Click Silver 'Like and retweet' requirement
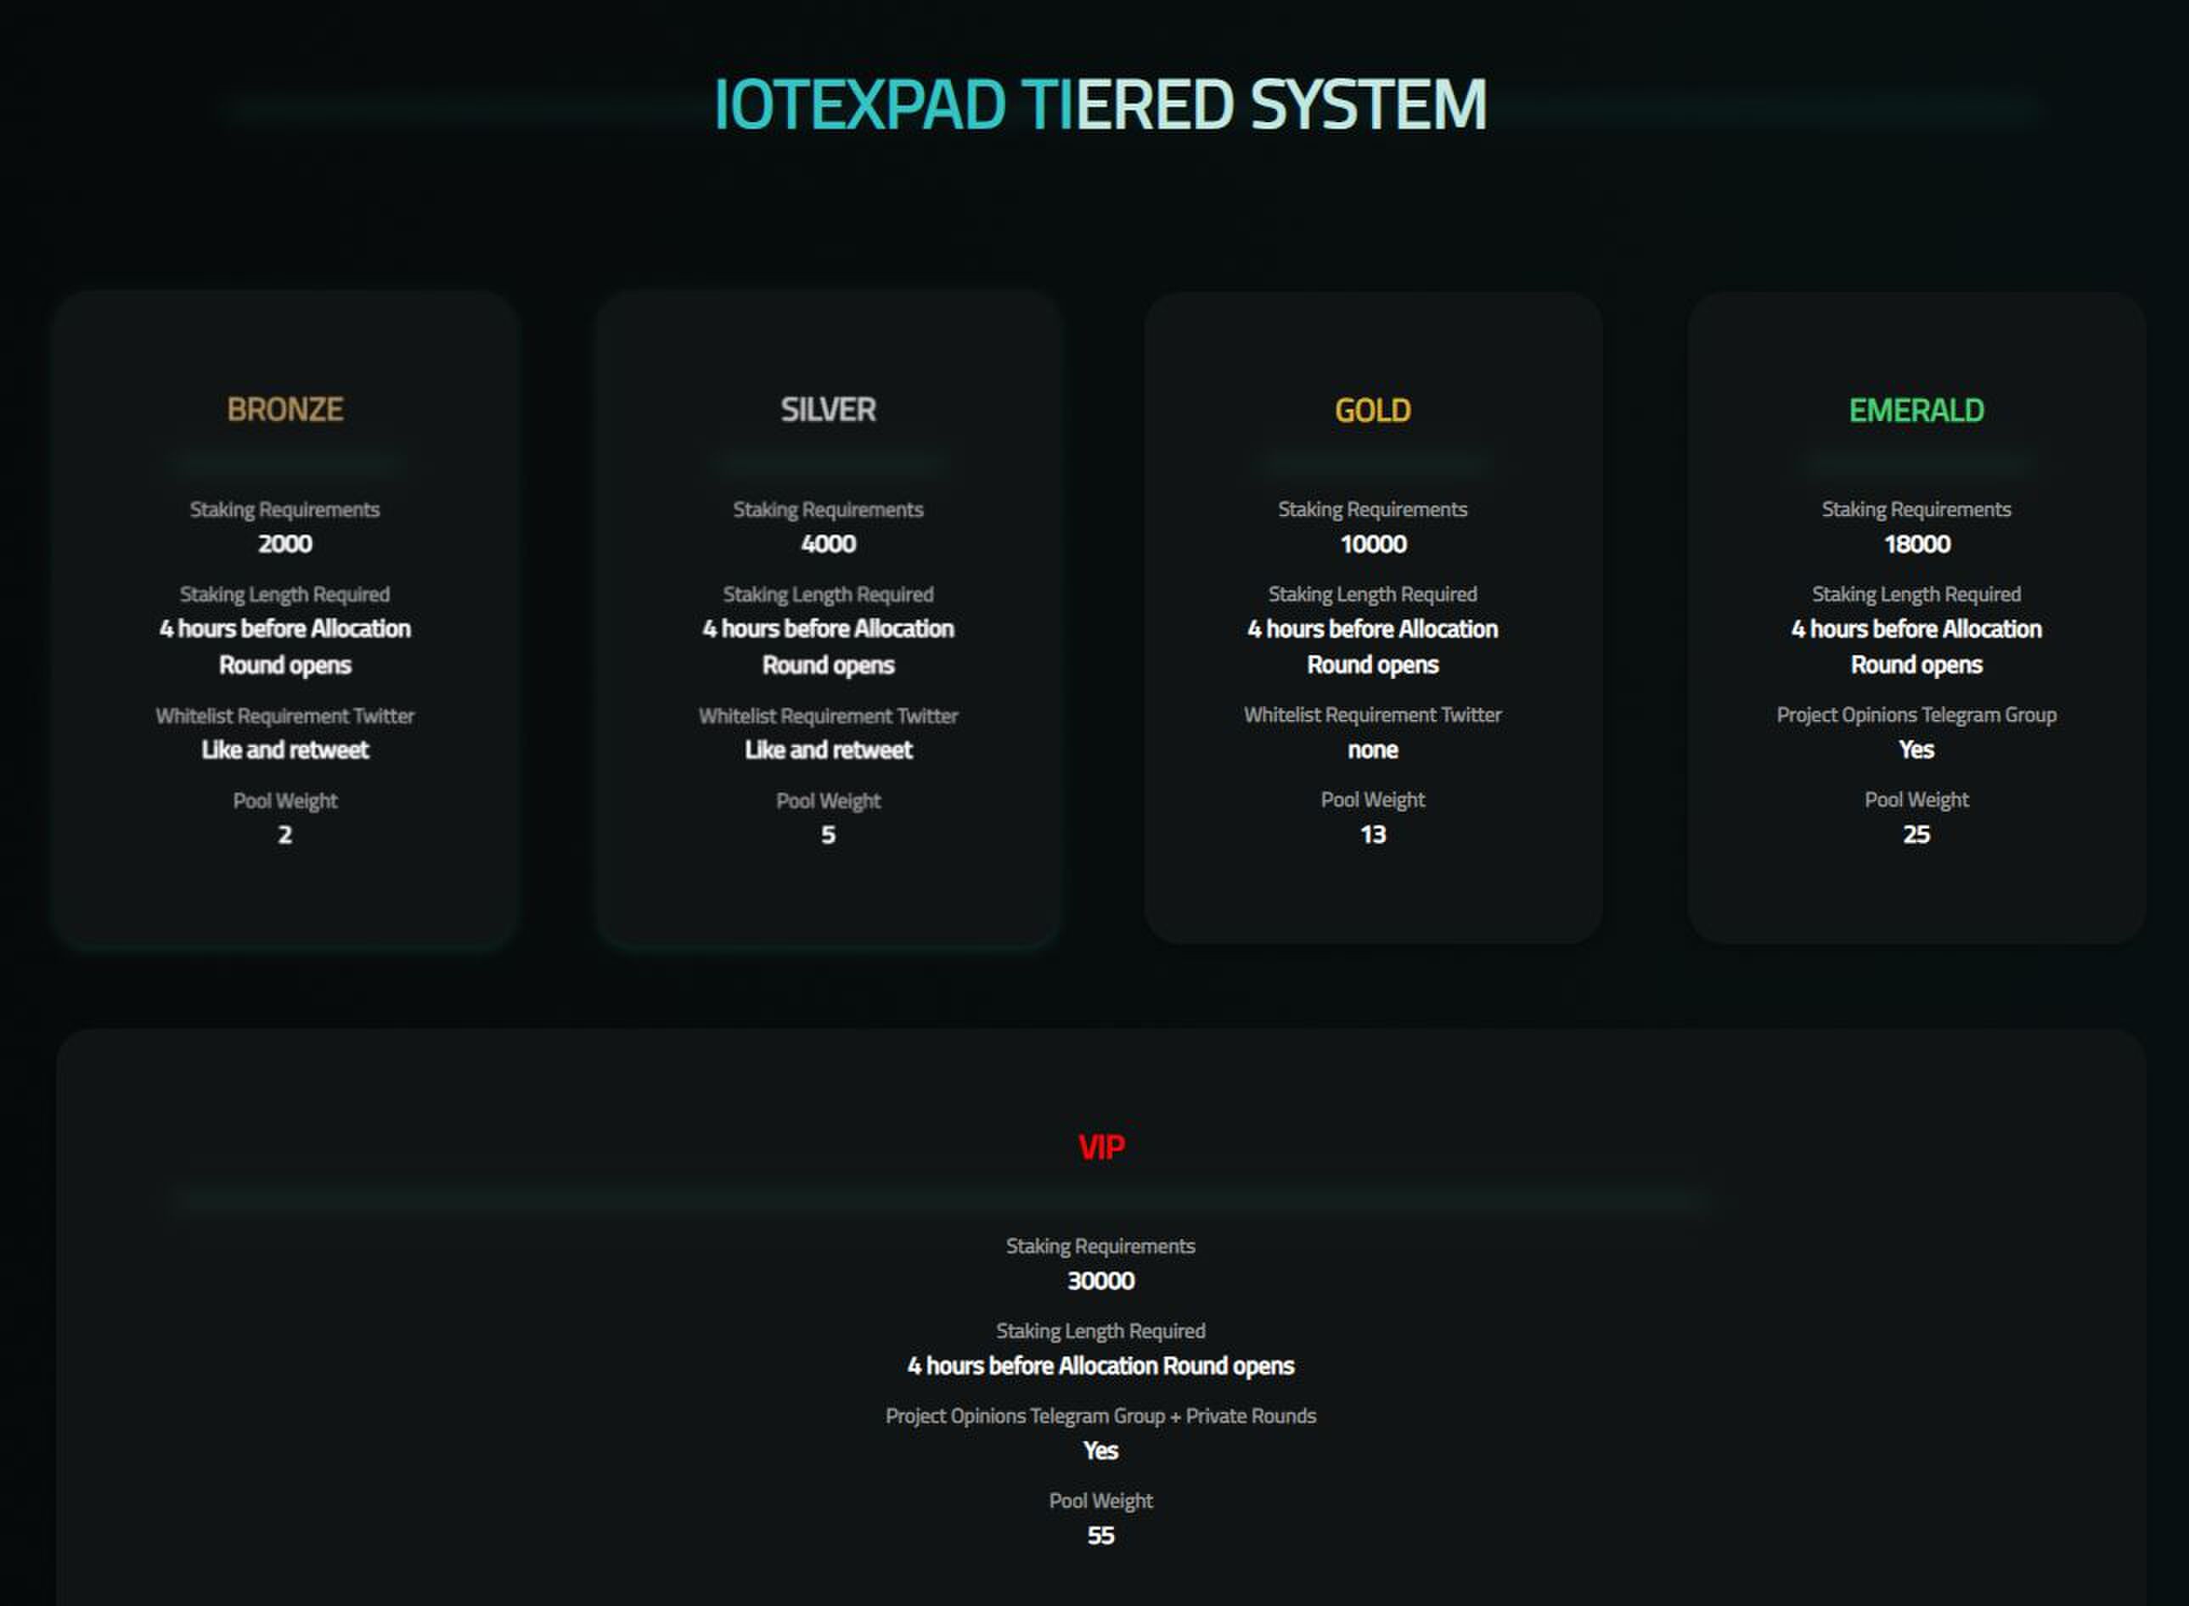This screenshot has width=2189, height=1606. pos(829,750)
